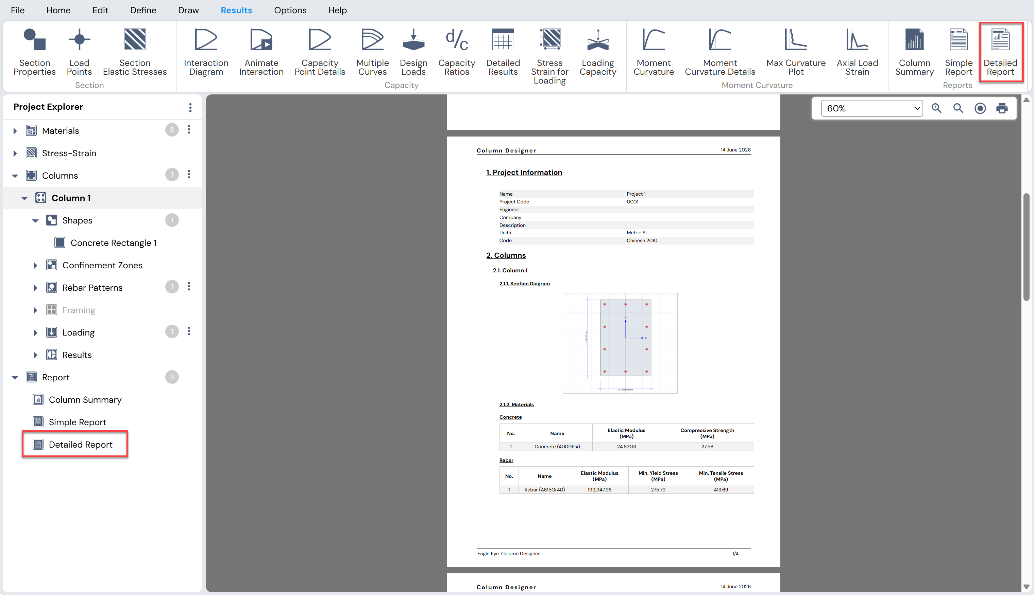Screen dimensions: 1034x595
Task: Print the report
Action: tap(1002, 108)
